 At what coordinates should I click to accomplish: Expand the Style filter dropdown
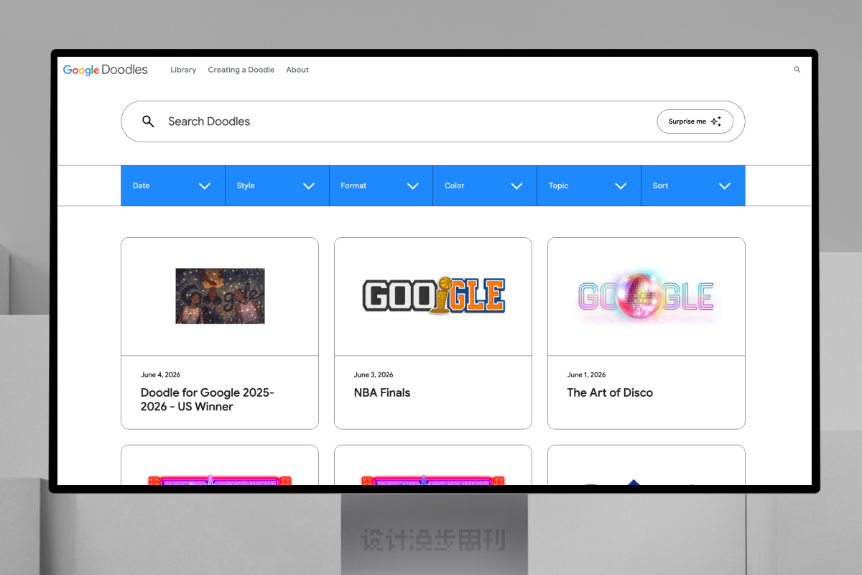click(277, 185)
